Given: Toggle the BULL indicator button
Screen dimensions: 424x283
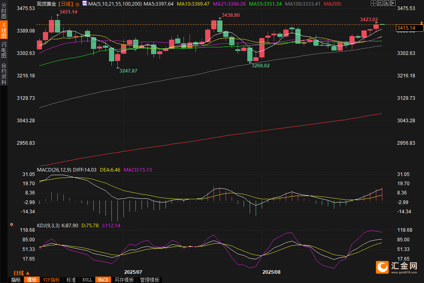Looking at the screenshot, I should [x=87, y=280].
